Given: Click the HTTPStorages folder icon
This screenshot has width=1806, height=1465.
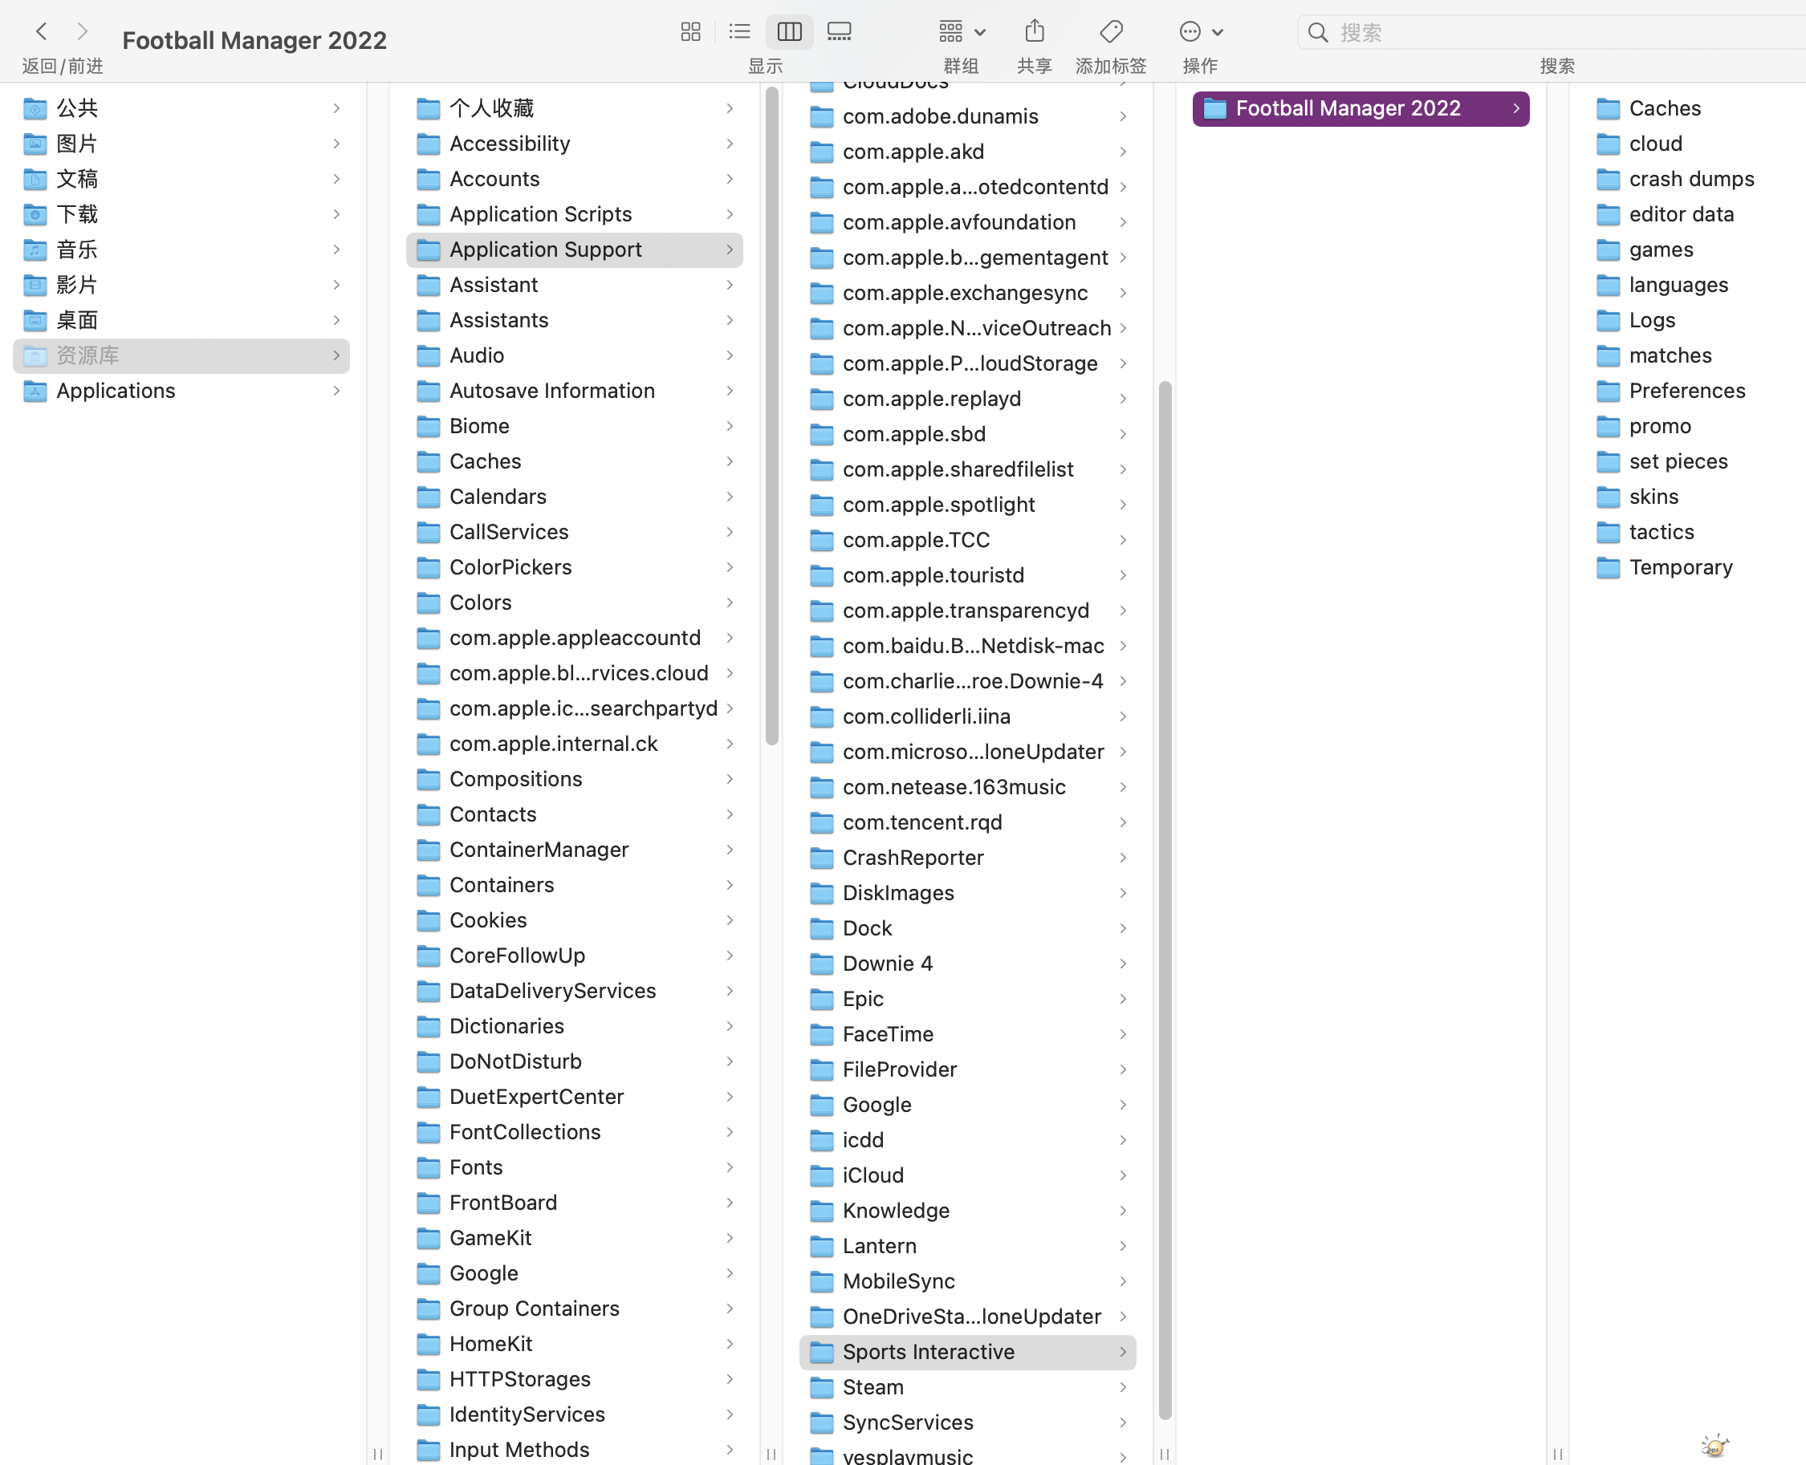Looking at the screenshot, I should (428, 1380).
